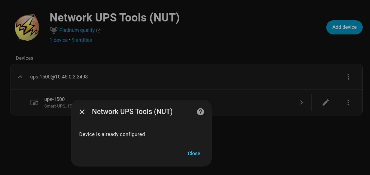Edit the ups-1500 device with pencil icon
The width and height of the screenshot is (370, 175).
tap(326, 102)
